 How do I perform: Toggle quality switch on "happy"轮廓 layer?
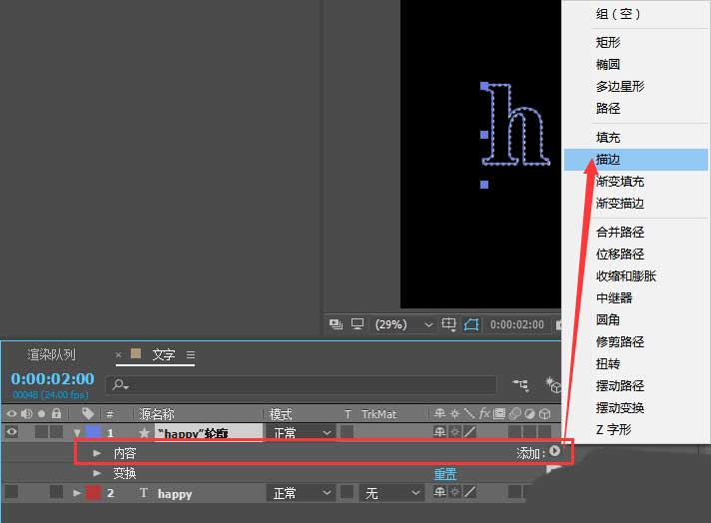pos(469,432)
